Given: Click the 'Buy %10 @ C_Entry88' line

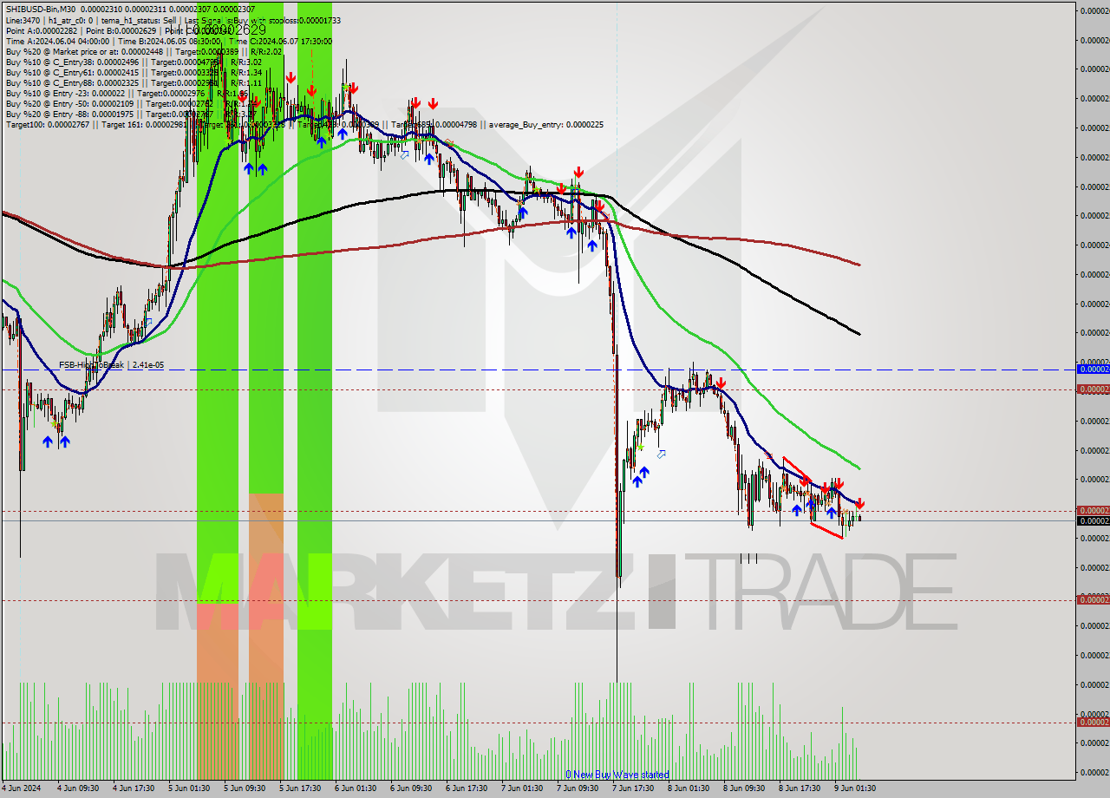Looking at the screenshot, I should (x=134, y=83).
